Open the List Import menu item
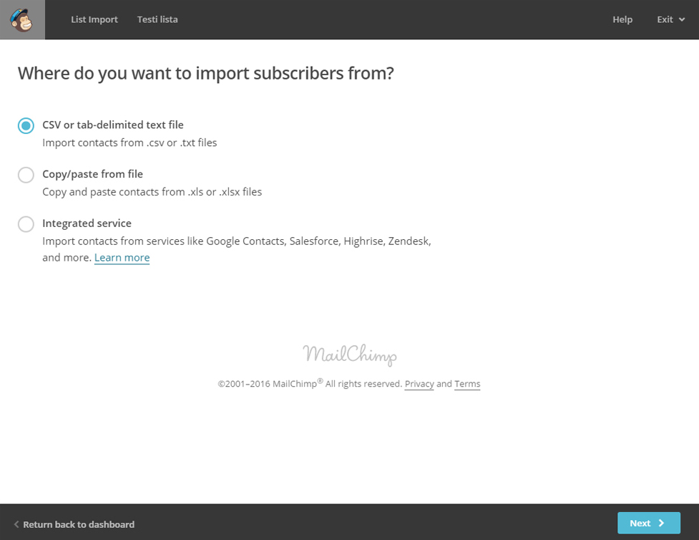The image size is (699, 540). tap(94, 19)
